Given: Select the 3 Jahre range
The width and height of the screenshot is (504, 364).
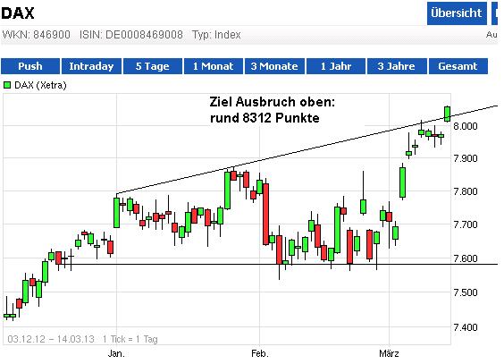Looking at the screenshot, I should [x=397, y=66].
